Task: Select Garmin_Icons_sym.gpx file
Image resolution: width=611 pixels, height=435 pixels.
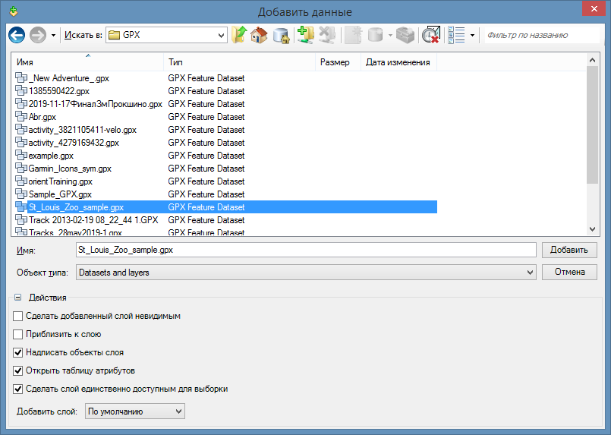Action: [70, 168]
